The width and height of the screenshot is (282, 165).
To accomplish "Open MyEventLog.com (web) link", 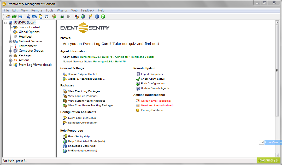I will [82, 150].
